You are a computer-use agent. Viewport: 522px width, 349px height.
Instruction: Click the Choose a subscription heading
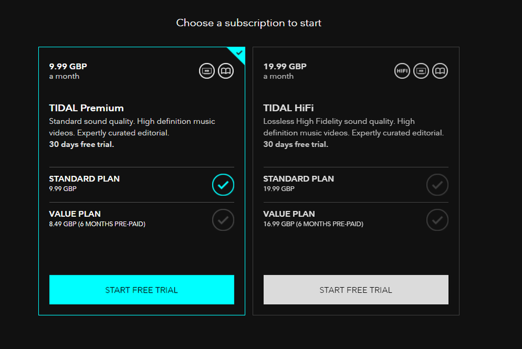tap(248, 23)
